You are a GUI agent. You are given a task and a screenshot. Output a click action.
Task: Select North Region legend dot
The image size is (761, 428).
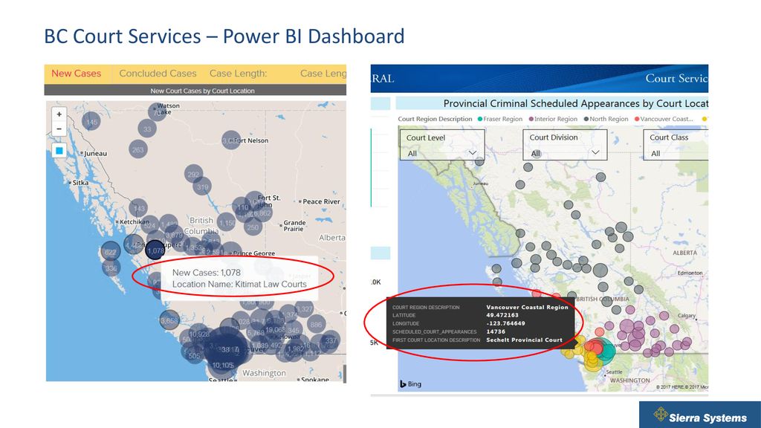pyautogui.click(x=586, y=119)
